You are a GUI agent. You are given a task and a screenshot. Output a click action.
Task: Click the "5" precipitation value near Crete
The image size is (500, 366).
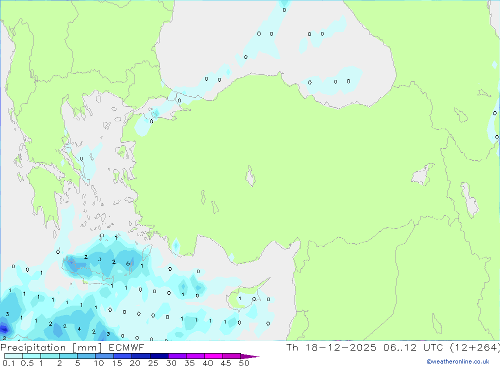[x=128, y=264]
